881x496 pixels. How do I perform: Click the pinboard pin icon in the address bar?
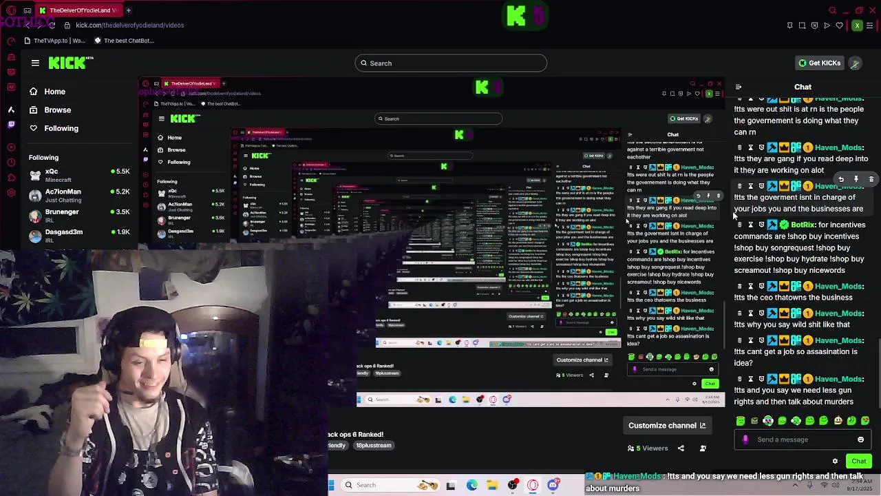click(789, 25)
